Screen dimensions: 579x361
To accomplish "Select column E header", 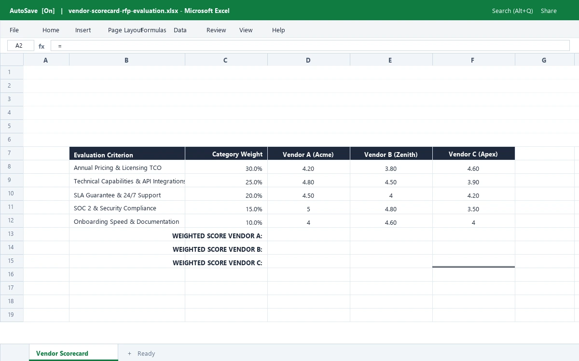I will click(390, 60).
